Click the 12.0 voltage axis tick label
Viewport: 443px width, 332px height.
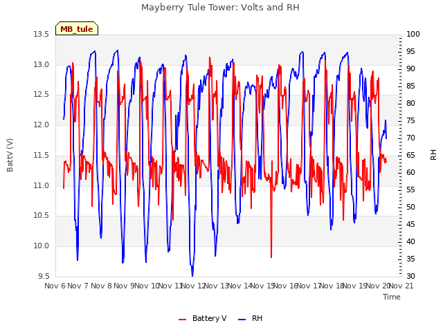click(42, 124)
